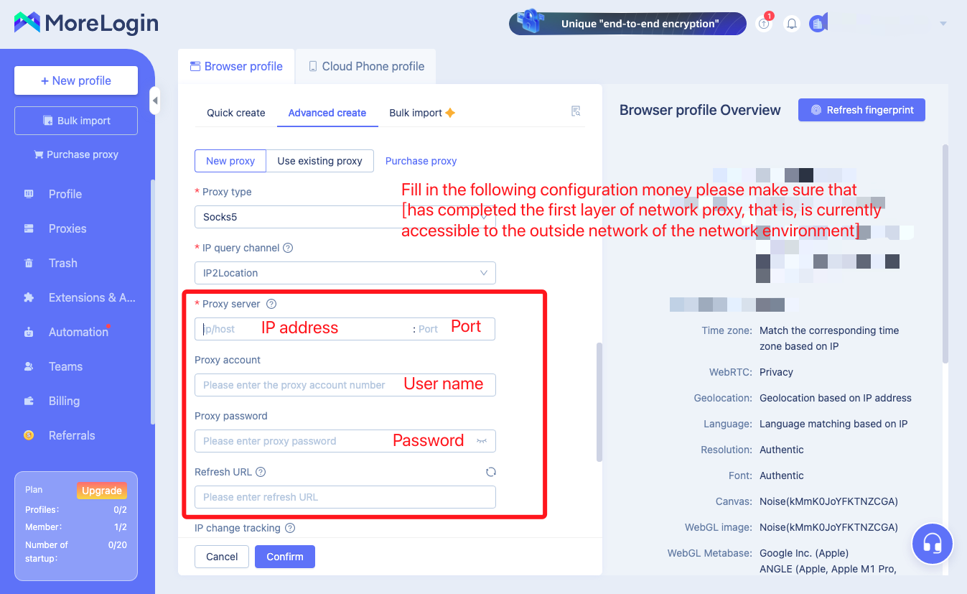Open the document search icon near Bulk import
This screenshot has width=967, height=594.
(576, 111)
